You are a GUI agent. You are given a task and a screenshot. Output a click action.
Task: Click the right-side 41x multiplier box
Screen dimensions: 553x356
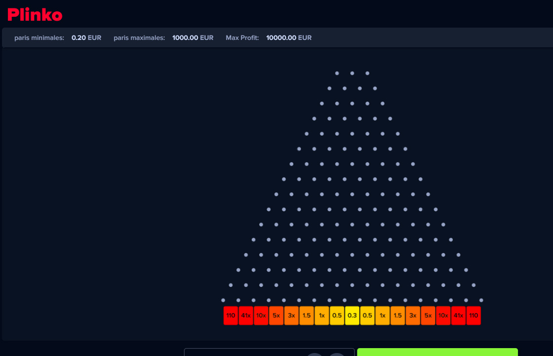(x=458, y=316)
